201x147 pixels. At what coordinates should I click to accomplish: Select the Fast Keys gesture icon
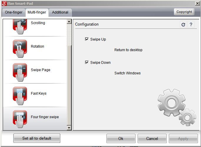20,96
